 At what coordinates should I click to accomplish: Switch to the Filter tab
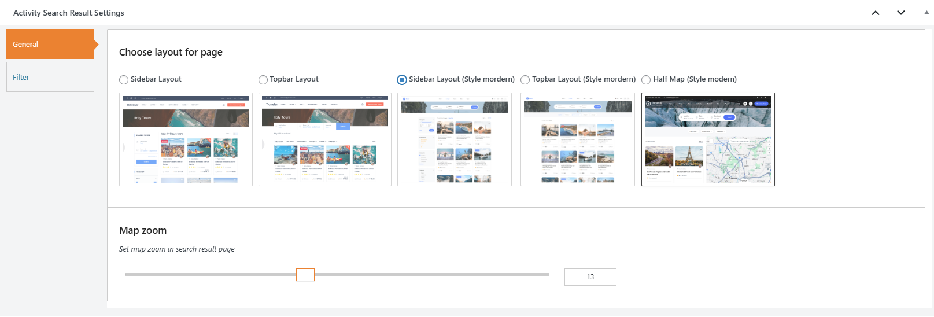(50, 77)
